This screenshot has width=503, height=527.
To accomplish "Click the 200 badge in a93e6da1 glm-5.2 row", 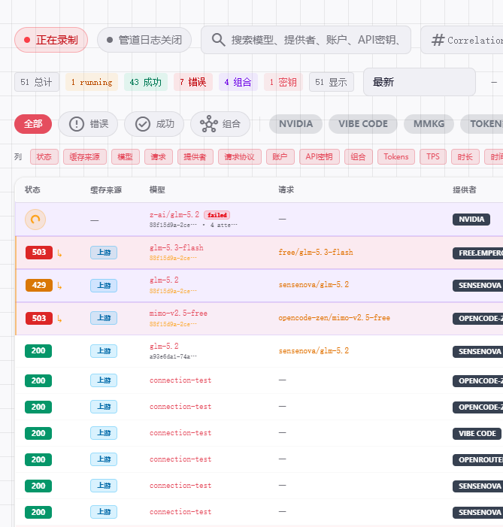I will coord(38,351).
